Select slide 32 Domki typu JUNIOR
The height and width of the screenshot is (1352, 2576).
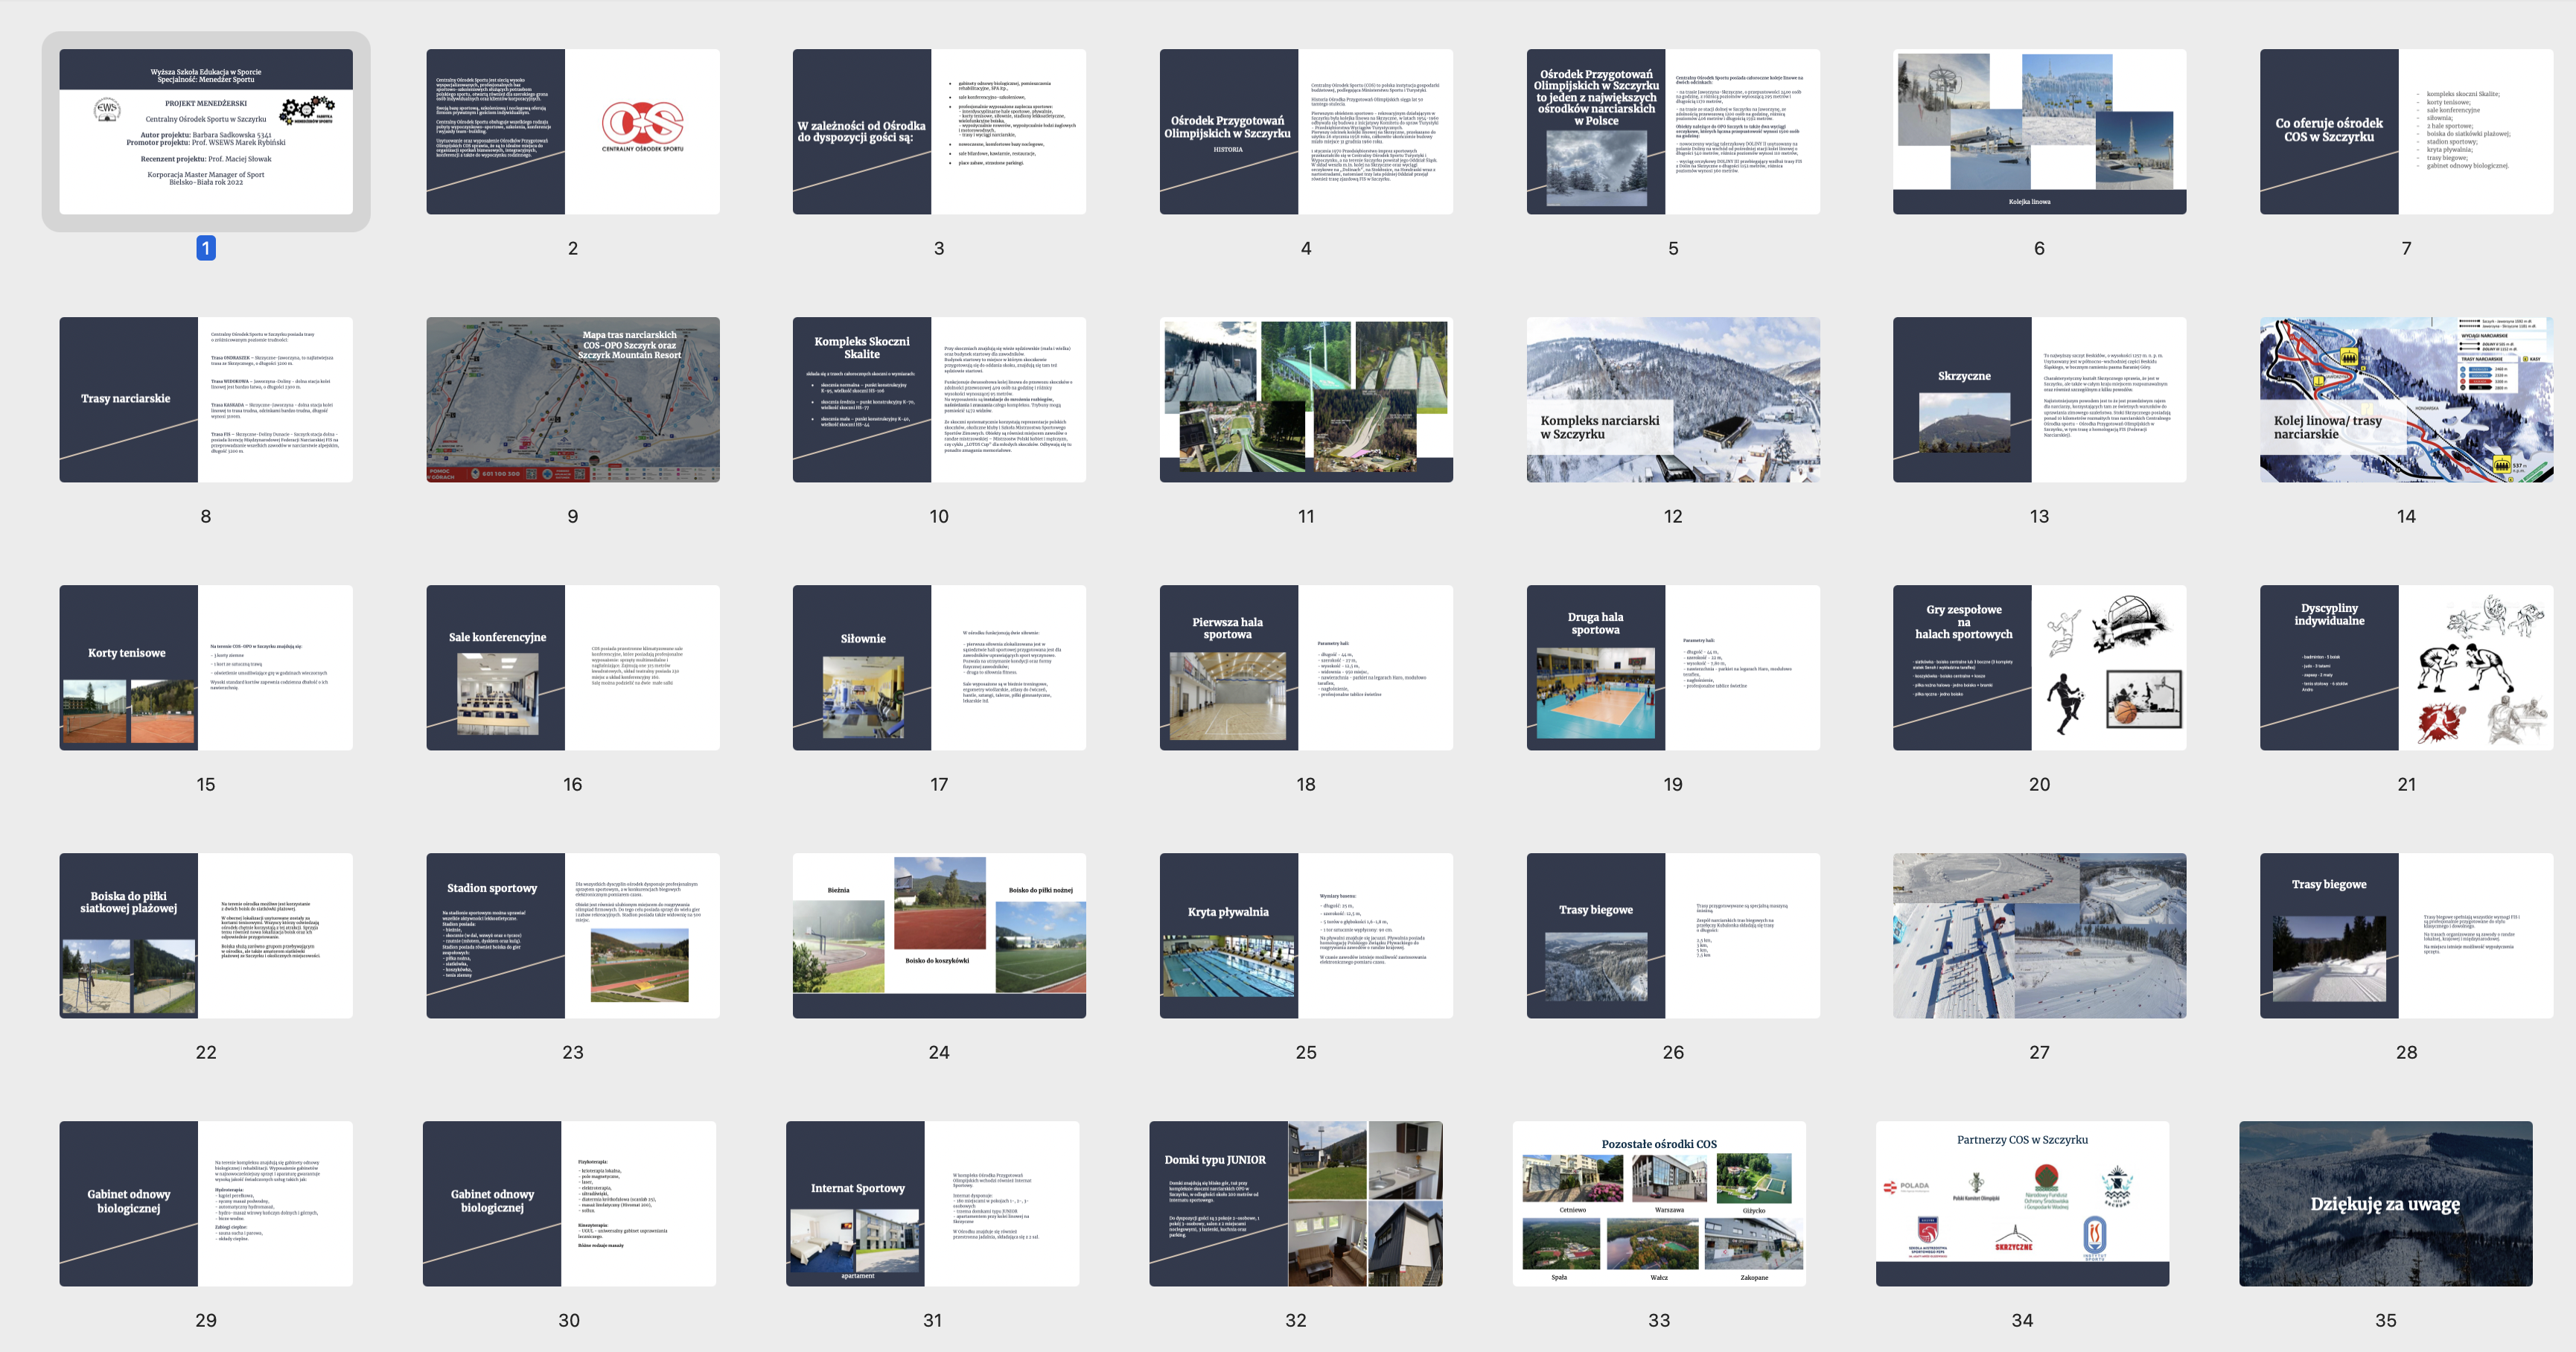(1295, 1203)
